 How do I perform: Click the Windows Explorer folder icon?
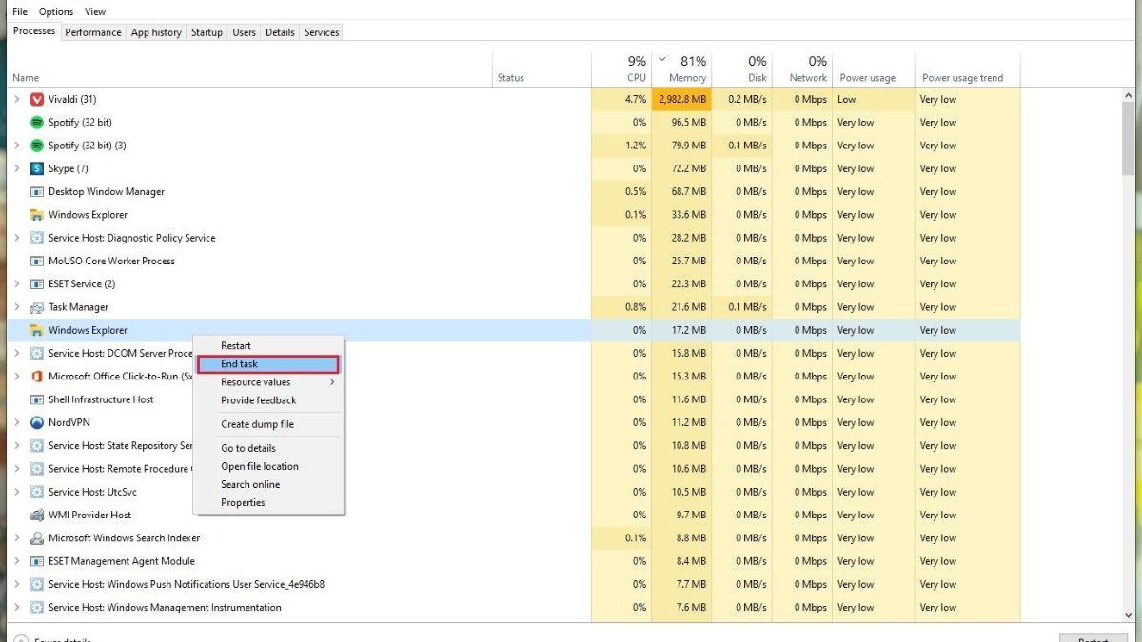coord(35,214)
